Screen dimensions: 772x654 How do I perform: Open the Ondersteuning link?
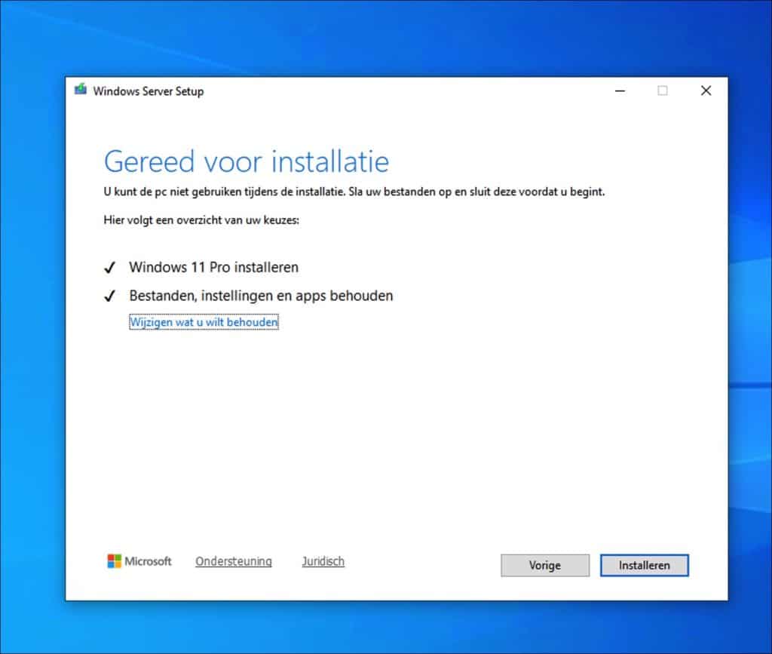coord(234,561)
